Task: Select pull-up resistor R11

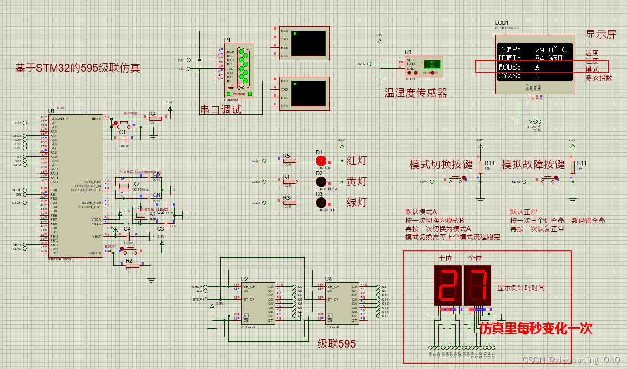Action: 572,167
